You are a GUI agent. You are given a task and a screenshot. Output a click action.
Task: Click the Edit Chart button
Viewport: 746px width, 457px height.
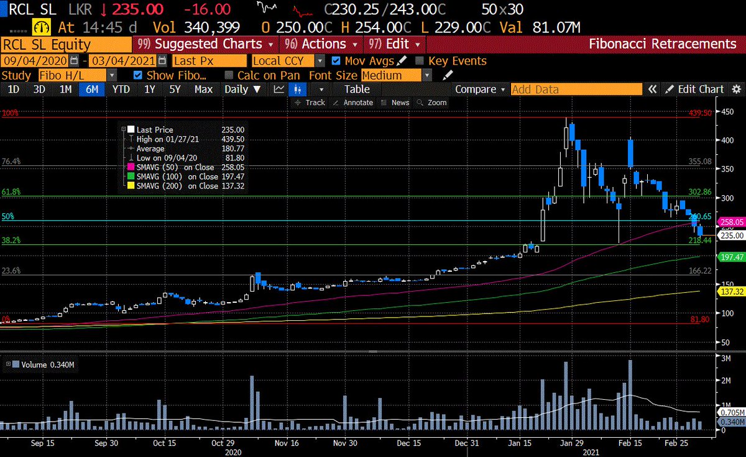click(694, 90)
